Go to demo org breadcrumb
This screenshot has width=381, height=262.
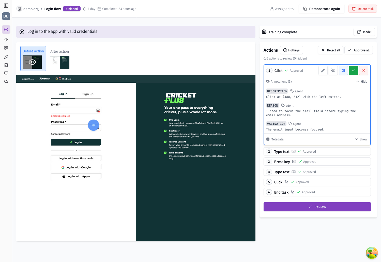[x=31, y=9]
